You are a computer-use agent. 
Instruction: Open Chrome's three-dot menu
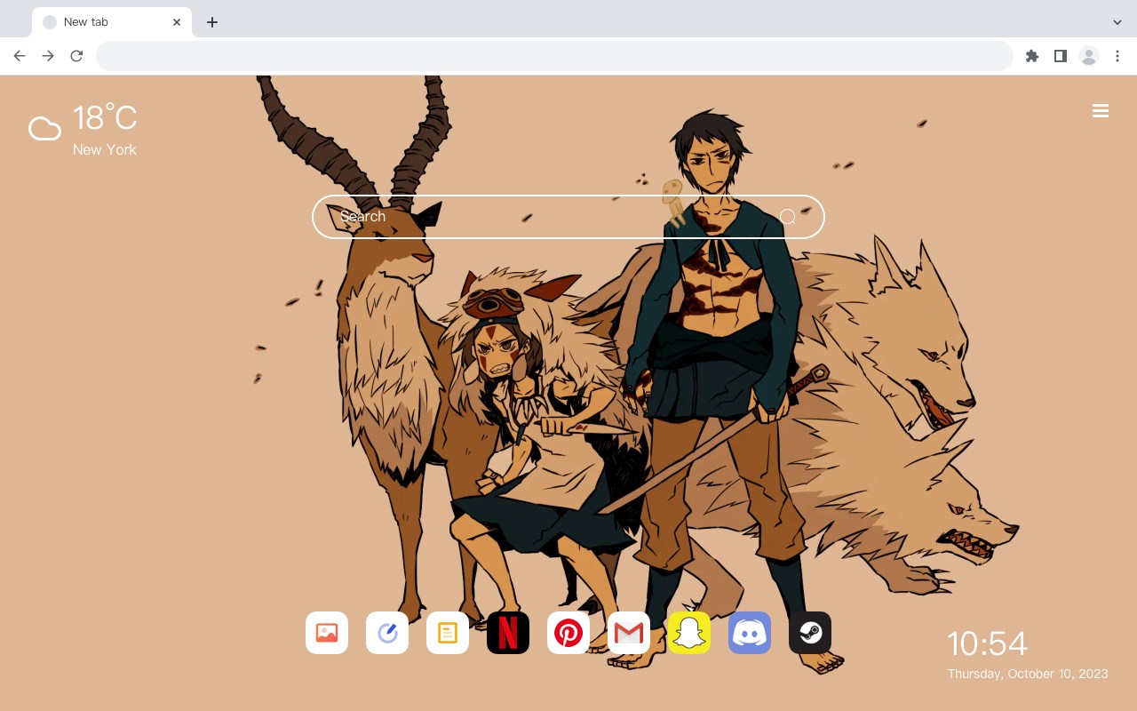(x=1117, y=56)
